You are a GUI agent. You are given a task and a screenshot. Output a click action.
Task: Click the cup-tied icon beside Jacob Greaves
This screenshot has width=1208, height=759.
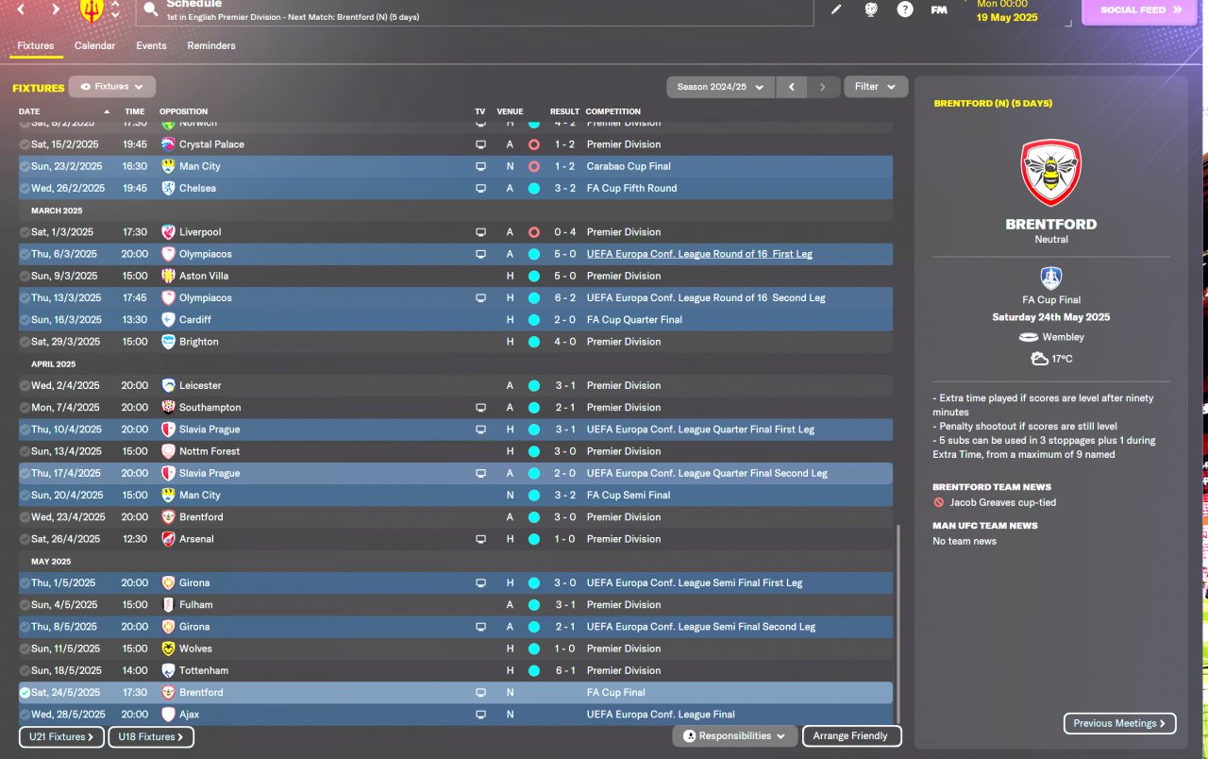938,503
